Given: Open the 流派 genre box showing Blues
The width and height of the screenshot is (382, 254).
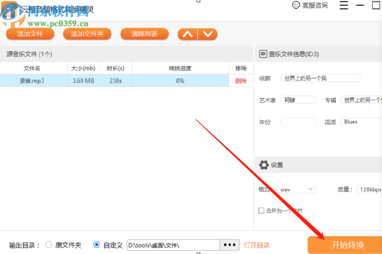Looking at the screenshot, I should point(361,122).
